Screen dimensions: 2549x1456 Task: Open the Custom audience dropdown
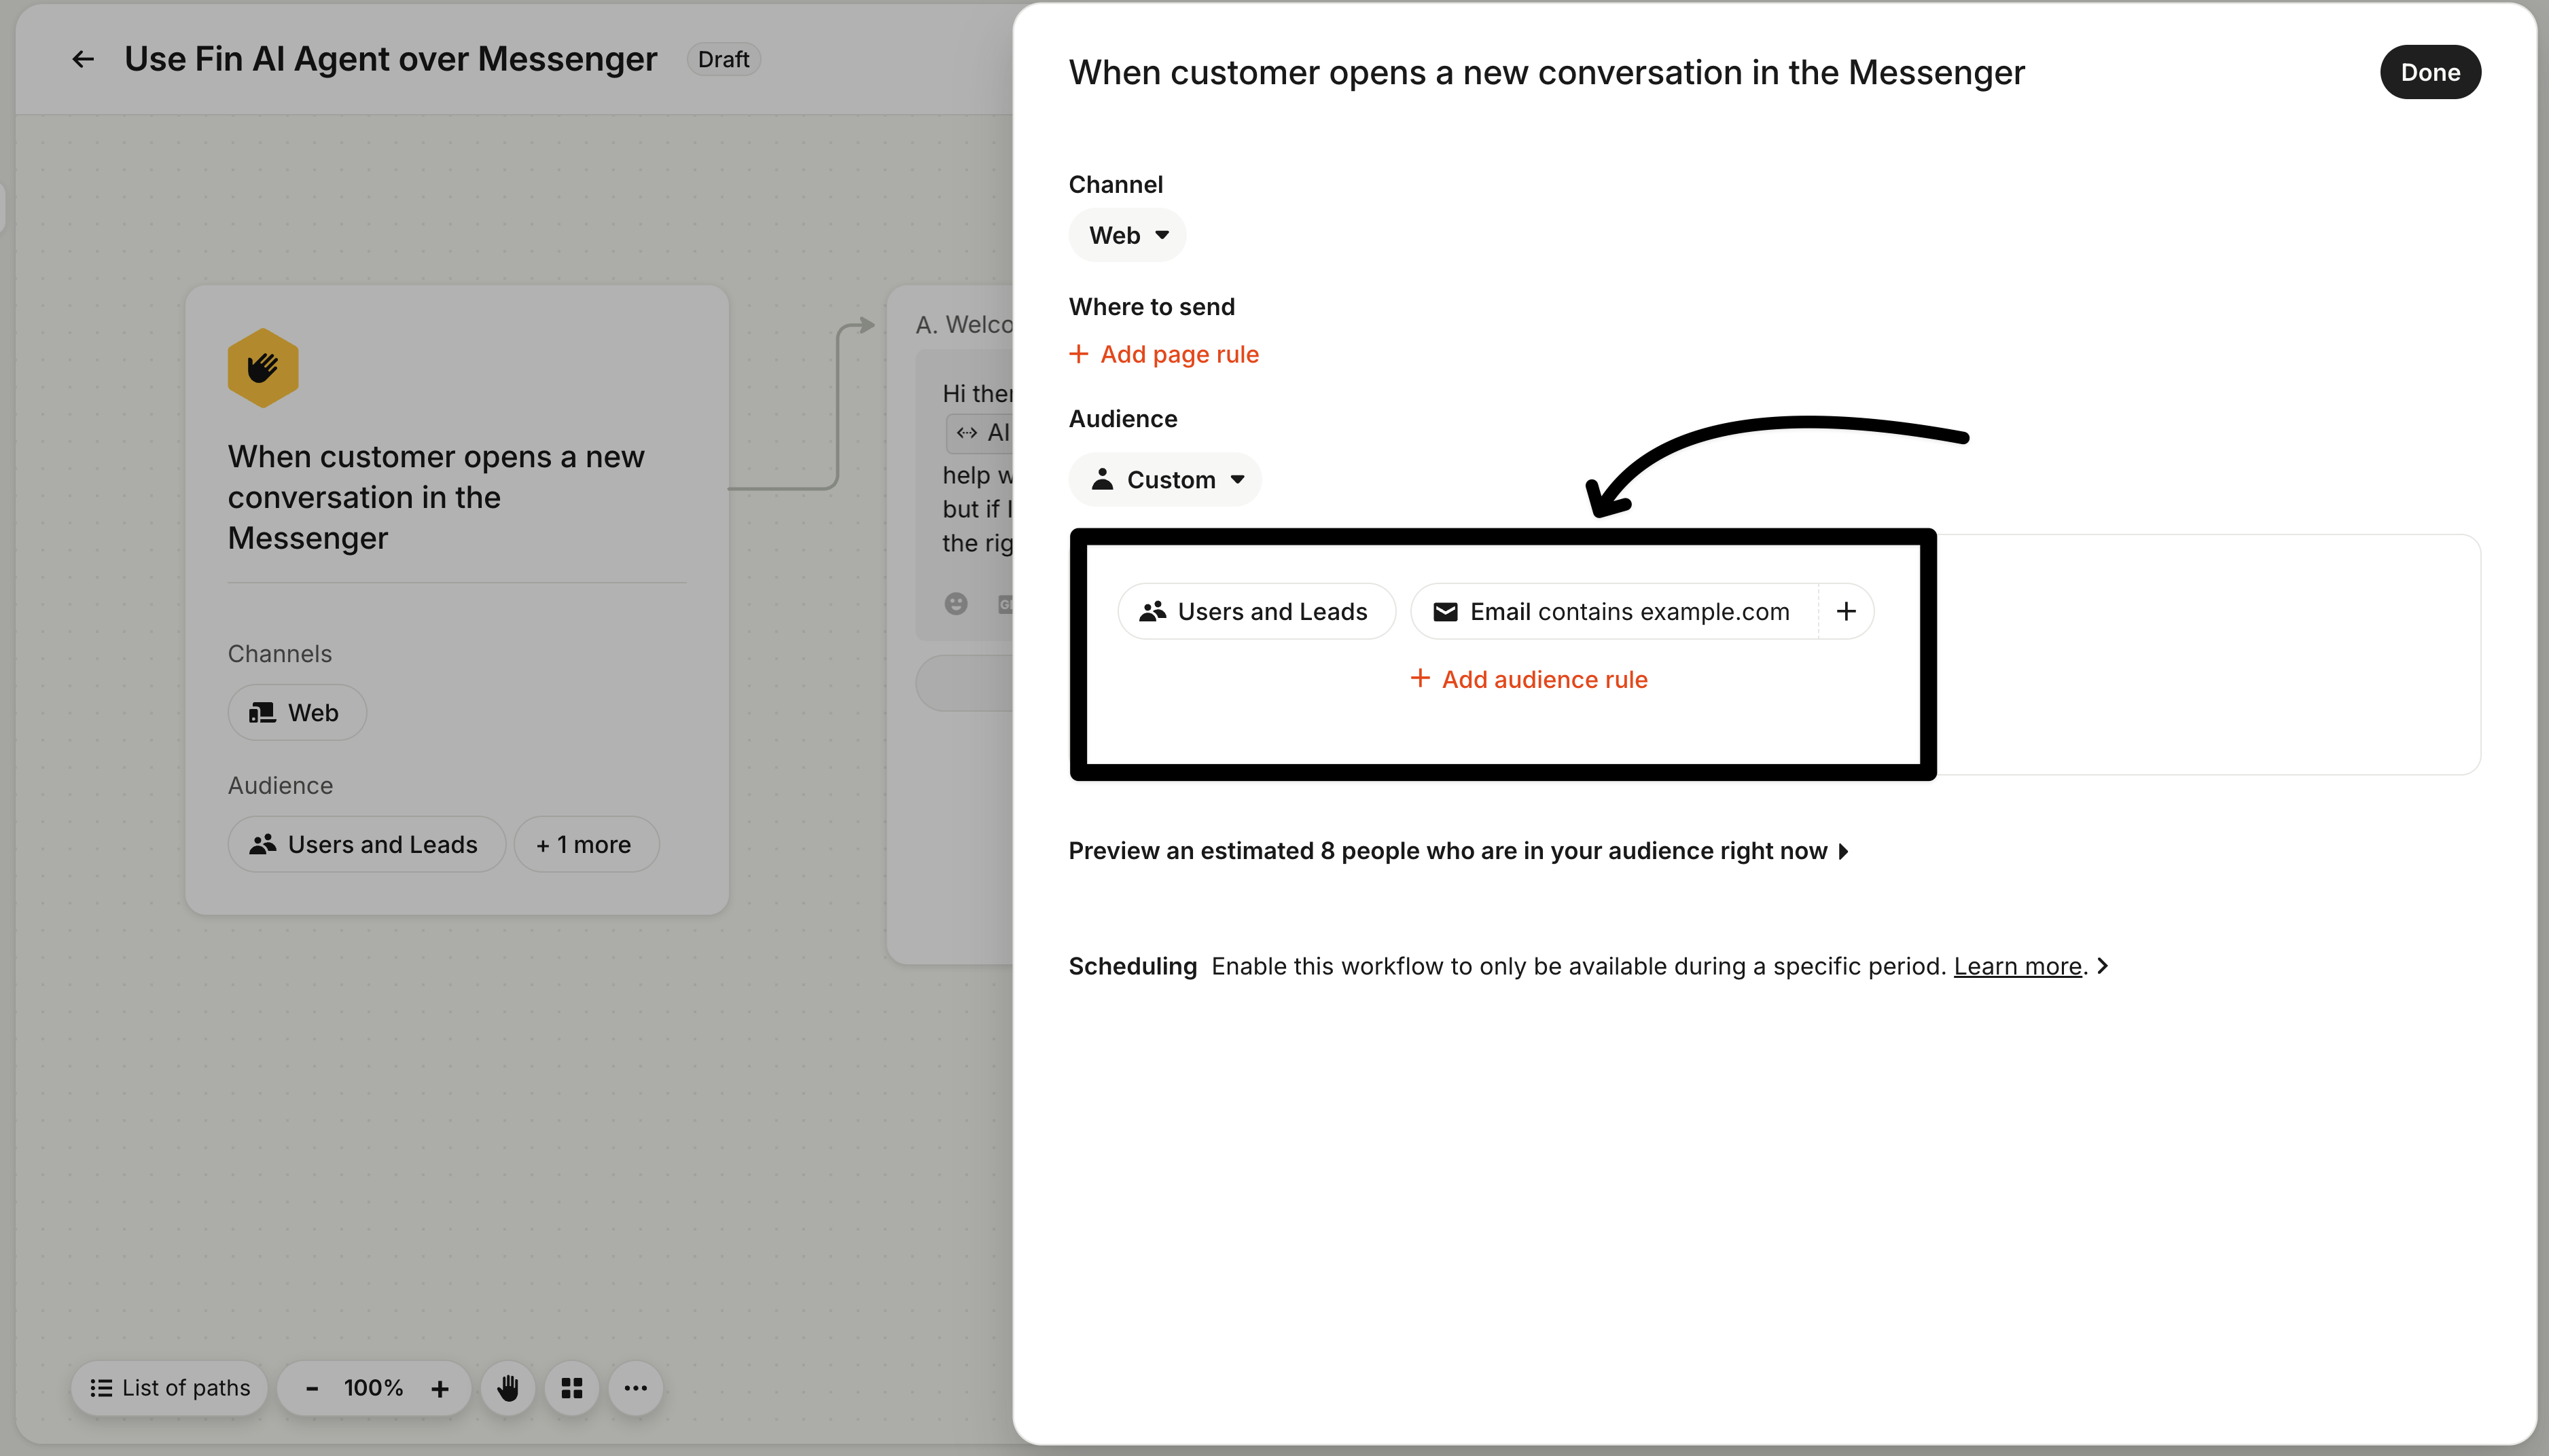click(x=1164, y=480)
